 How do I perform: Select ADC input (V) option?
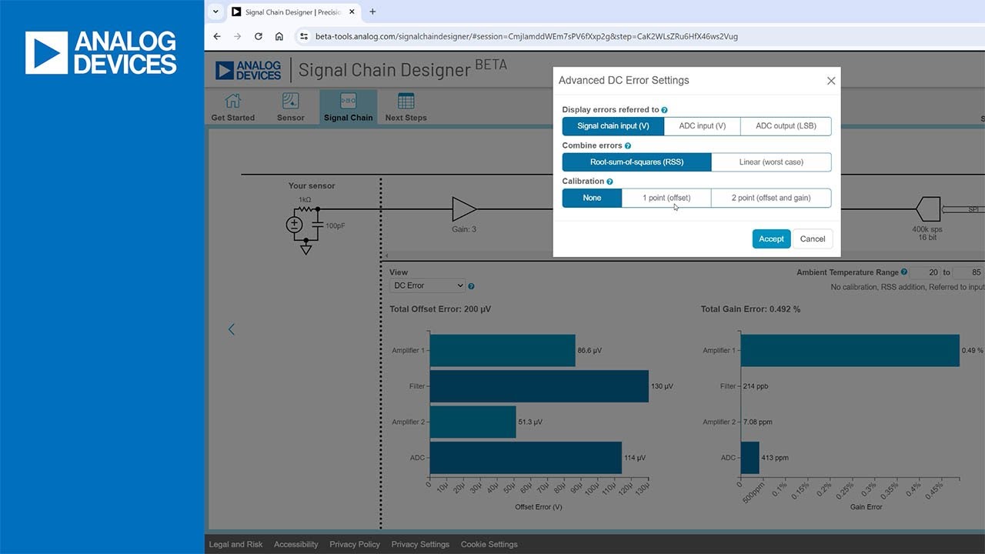coord(703,126)
